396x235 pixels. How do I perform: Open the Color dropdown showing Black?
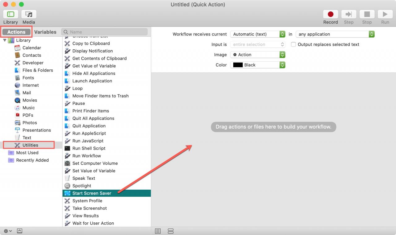(x=258, y=65)
